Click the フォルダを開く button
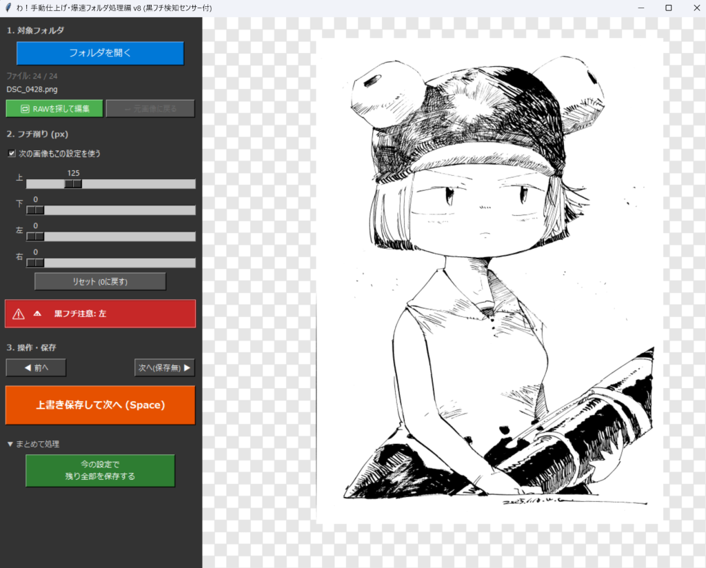Viewport: 706px width, 568px height. tap(100, 53)
